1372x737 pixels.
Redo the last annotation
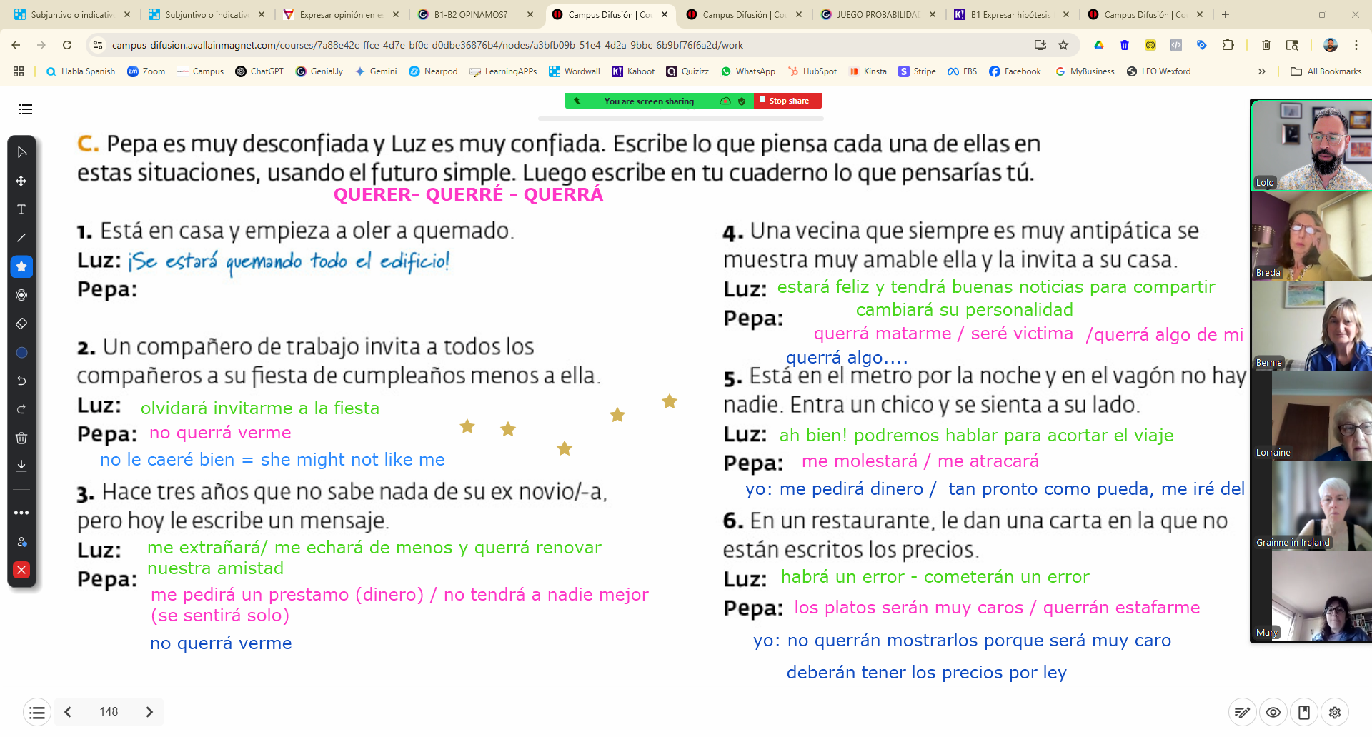click(21, 409)
